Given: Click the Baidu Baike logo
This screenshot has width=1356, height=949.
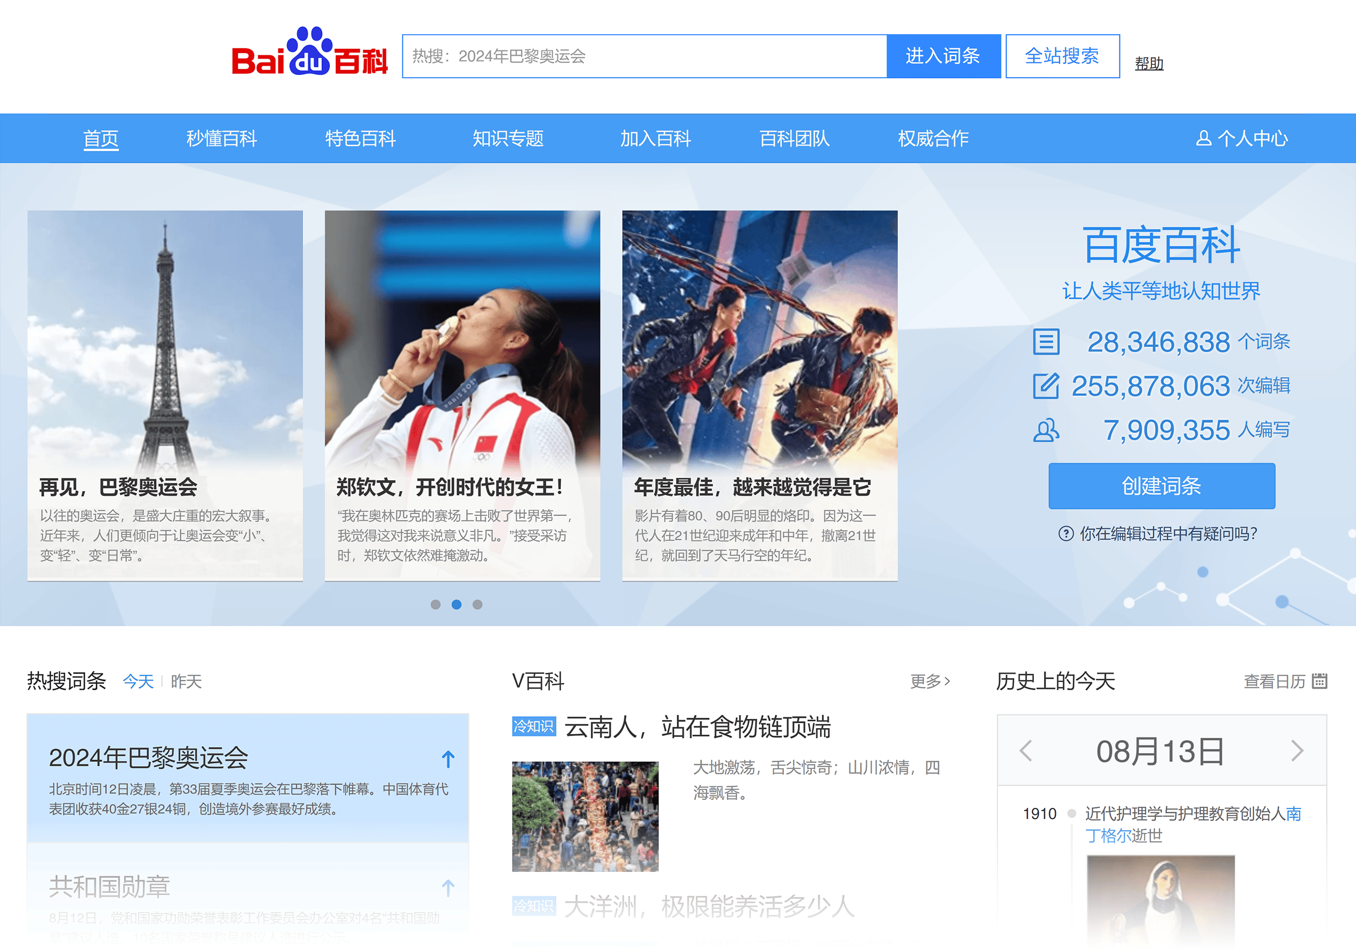Looking at the screenshot, I should click(310, 52).
